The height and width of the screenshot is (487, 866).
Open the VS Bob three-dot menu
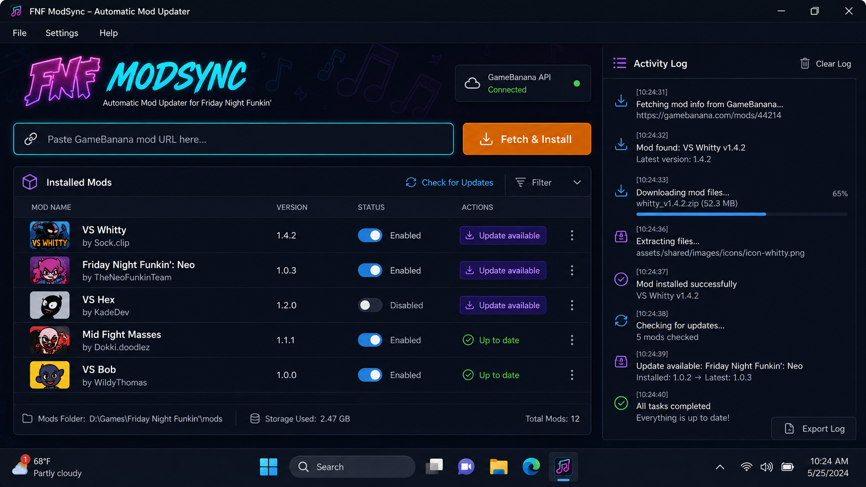tap(572, 375)
